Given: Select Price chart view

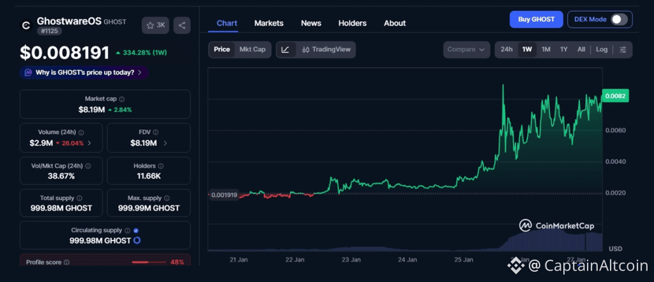Looking at the screenshot, I should tap(222, 50).
